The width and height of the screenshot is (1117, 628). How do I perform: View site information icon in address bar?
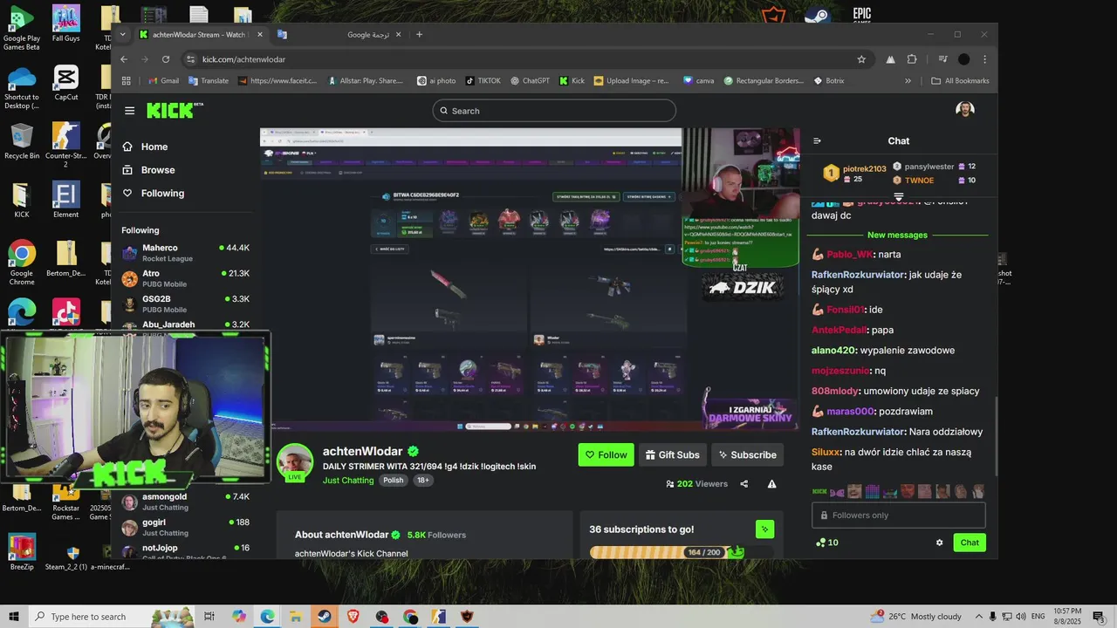coord(191,59)
